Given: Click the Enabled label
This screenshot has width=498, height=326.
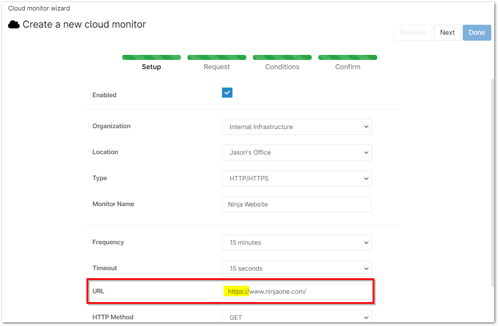Looking at the screenshot, I should (x=104, y=95).
